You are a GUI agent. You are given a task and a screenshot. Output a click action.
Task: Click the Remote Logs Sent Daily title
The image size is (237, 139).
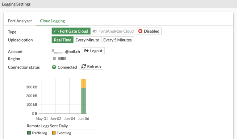[x=47, y=126]
